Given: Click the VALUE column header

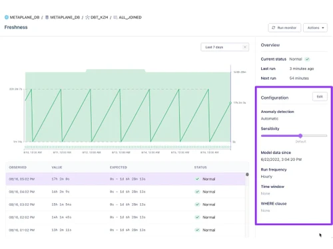Looking at the screenshot, I should pos(57,167).
